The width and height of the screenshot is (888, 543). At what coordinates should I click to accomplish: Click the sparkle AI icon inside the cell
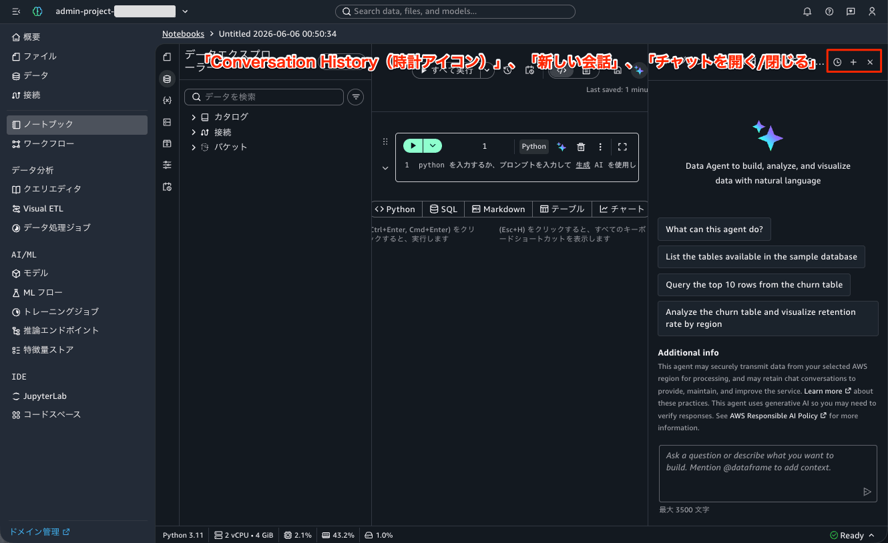click(562, 147)
